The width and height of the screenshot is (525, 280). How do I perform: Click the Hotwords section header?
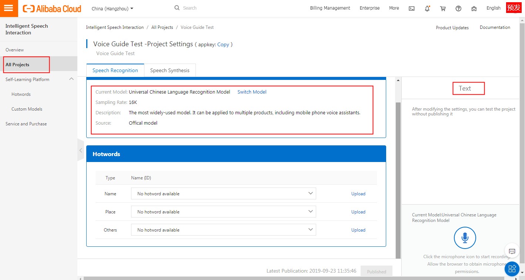[x=236, y=154]
